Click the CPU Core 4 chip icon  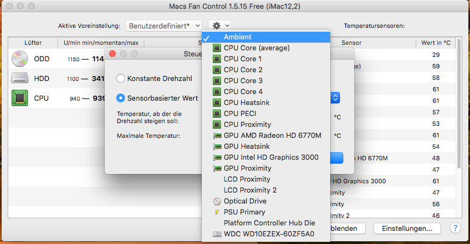point(217,91)
